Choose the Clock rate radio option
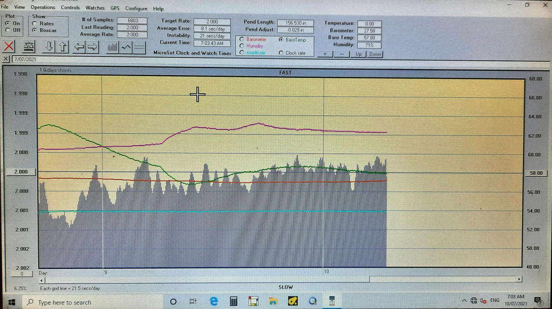The width and height of the screenshot is (552, 309). click(281, 53)
